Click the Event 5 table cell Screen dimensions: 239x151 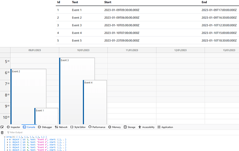tap(77, 41)
